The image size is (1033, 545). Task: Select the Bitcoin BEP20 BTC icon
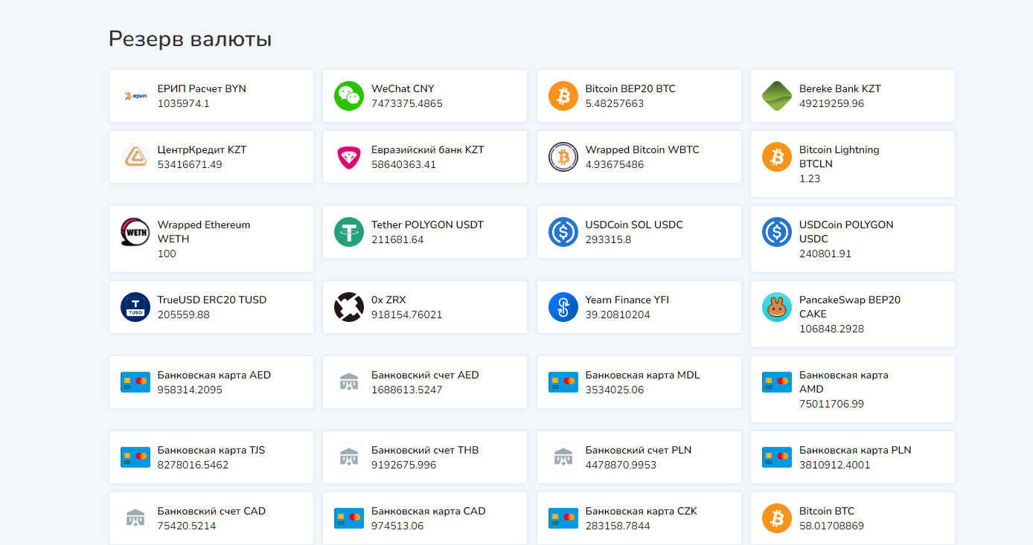[x=563, y=96]
